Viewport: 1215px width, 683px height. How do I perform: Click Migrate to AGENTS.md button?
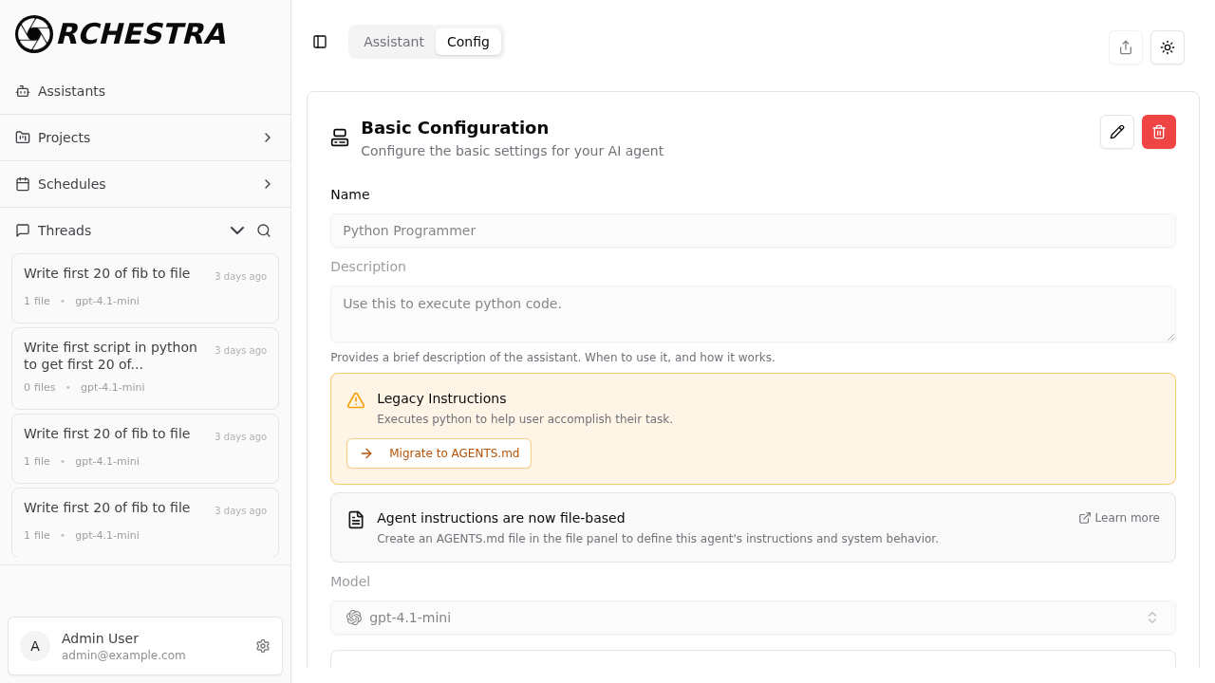coord(439,453)
